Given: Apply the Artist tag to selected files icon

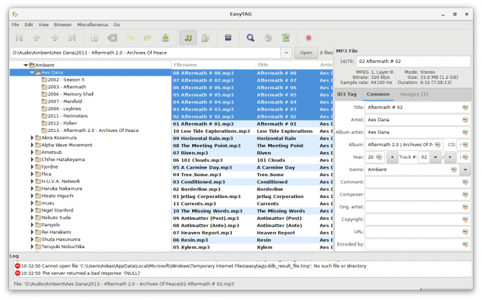Looking at the screenshot, I should point(465,120).
